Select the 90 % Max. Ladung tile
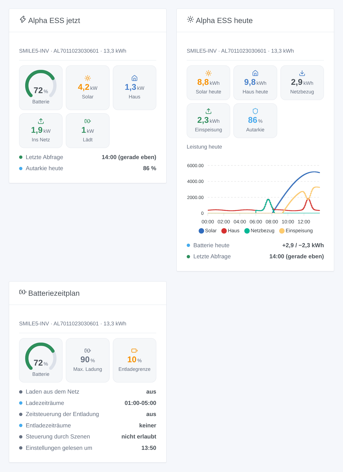 pos(88,360)
